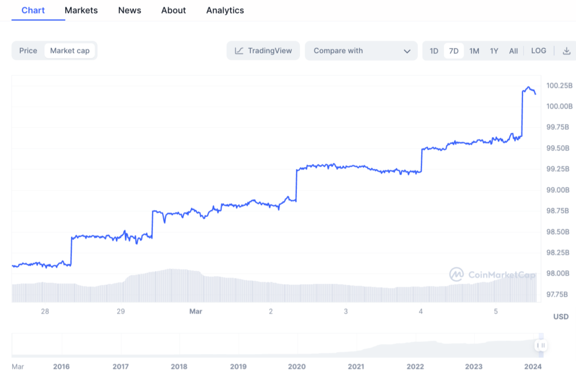Select the 1Y time range

coord(494,50)
